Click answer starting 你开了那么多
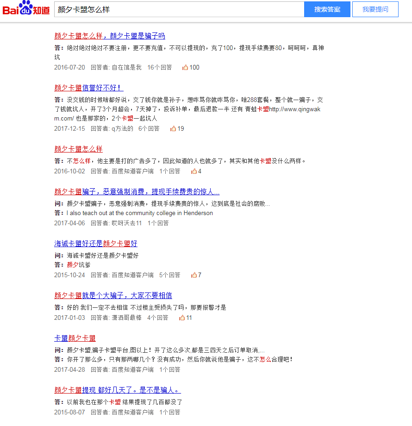Screen dimensions: 412x426 pos(180,359)
